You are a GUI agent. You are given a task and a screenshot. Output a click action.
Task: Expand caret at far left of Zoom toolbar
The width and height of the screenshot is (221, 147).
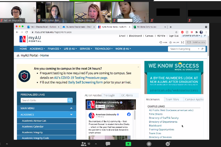(7, 144)
